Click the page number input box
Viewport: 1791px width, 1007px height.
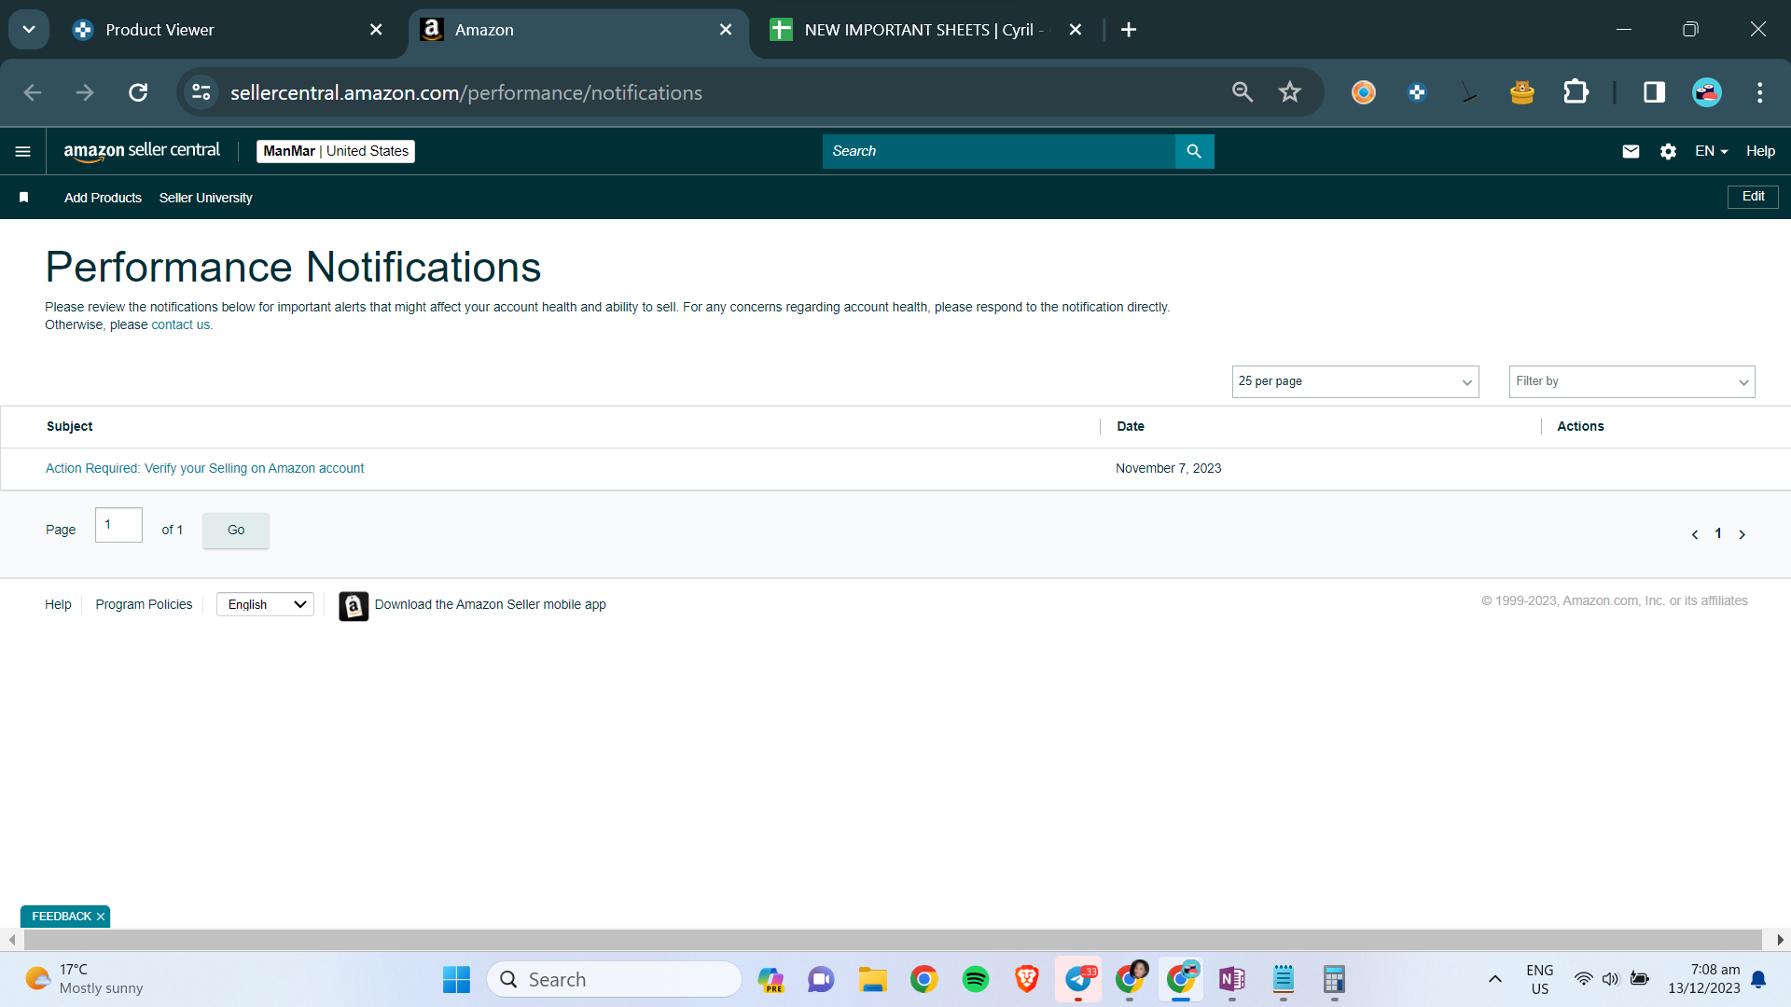[x=118, y=525]
